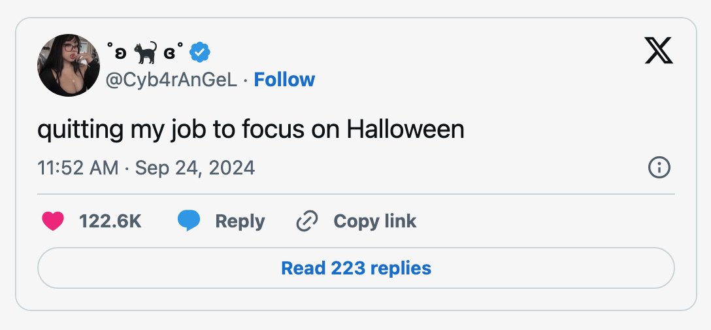Open the 11:52 AM time link
The height and width of the screenshot is (330, 711).
click(x=78, y=168)
